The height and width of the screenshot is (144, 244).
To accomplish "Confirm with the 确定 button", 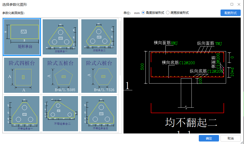I will click(x=209, y=138).
